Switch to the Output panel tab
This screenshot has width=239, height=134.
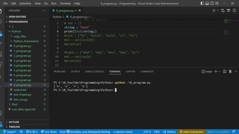(x=75, y=71)
